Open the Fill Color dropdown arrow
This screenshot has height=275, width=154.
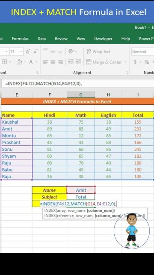pos(25,62)
